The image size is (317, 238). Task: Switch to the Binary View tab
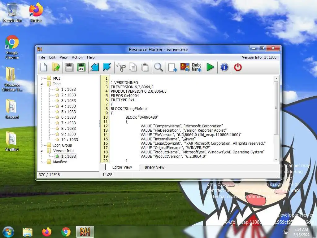click(x=154, y=167)
